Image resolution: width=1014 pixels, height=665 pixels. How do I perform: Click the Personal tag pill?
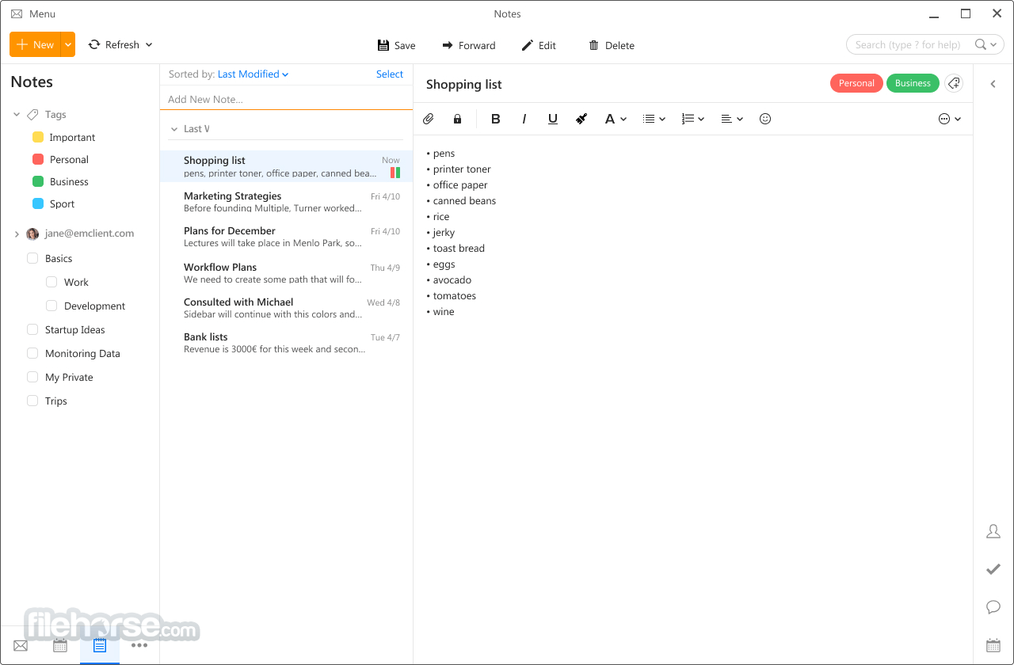click(x=856, y=83)
